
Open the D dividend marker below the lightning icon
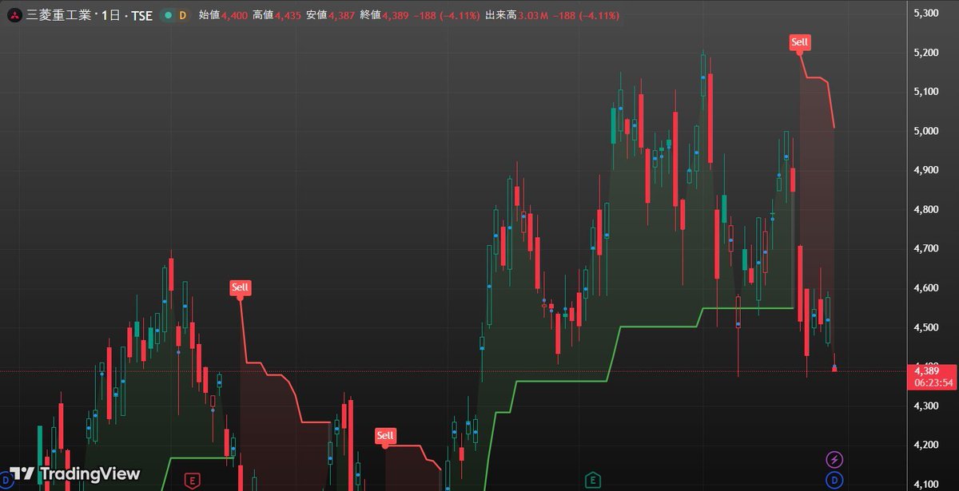pos(834,480)
